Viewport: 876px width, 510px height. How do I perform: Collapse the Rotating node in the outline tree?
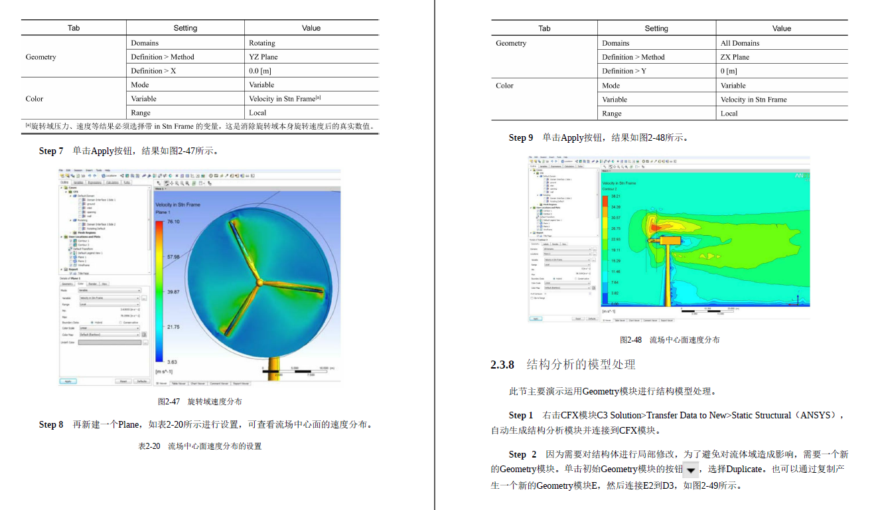coord(70,219)
